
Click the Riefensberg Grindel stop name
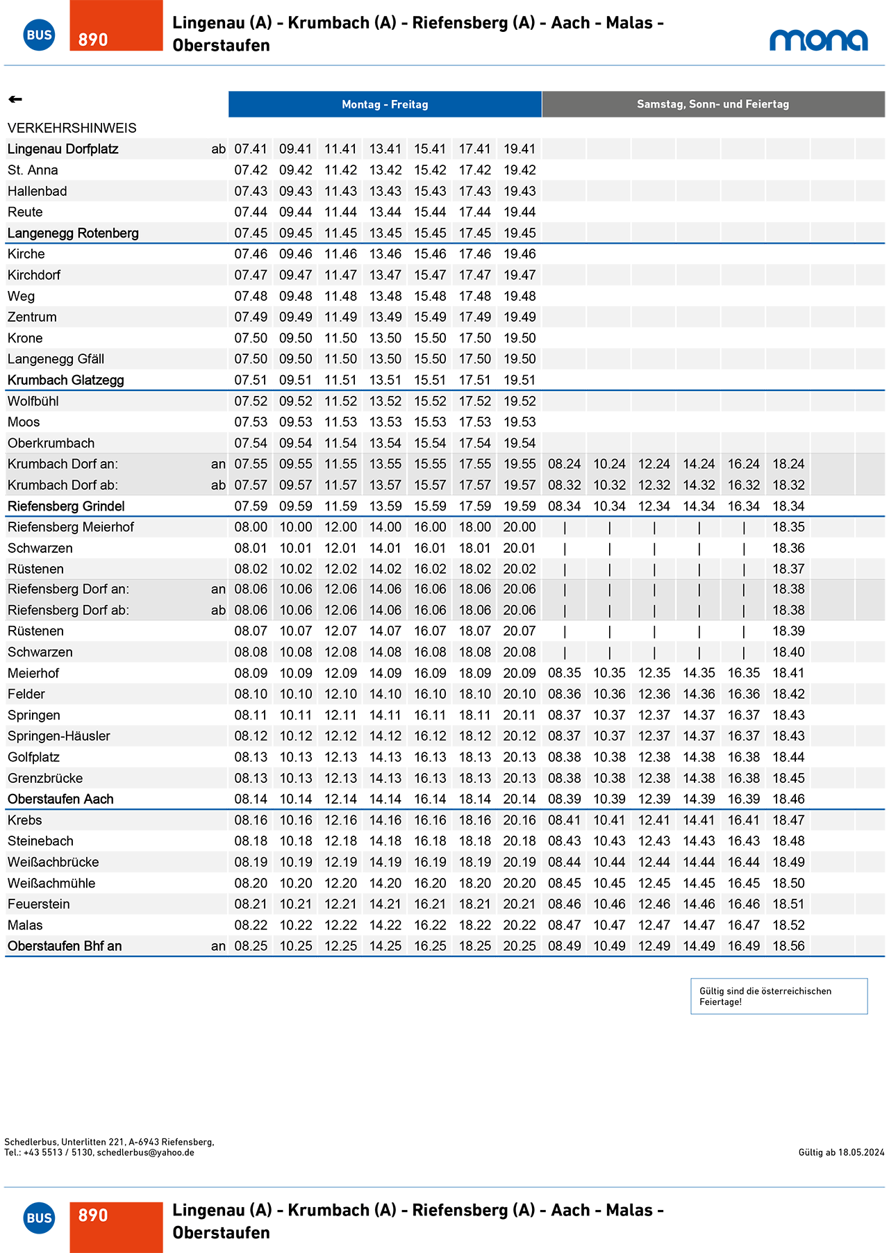(66, 506)
